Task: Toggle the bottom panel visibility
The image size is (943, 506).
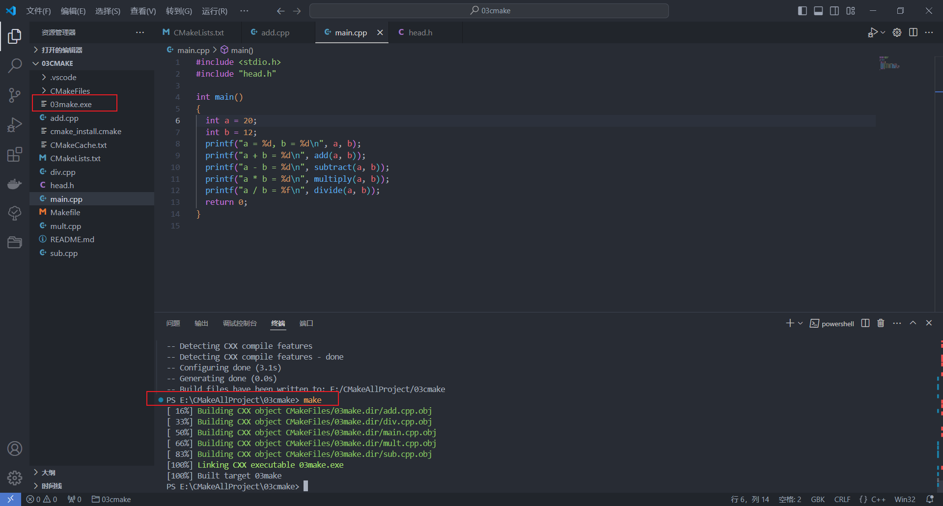Action: [x=818, y=11]
